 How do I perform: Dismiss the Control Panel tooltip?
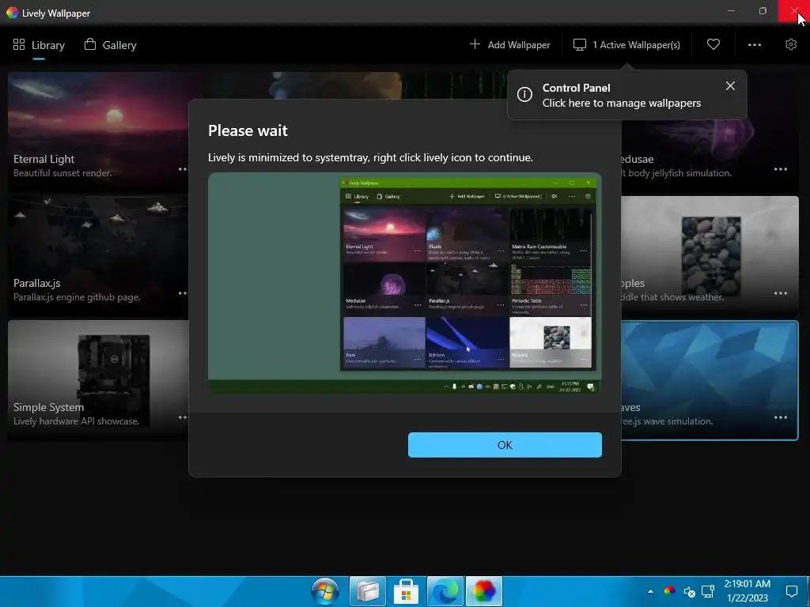(x=730, y=86)
